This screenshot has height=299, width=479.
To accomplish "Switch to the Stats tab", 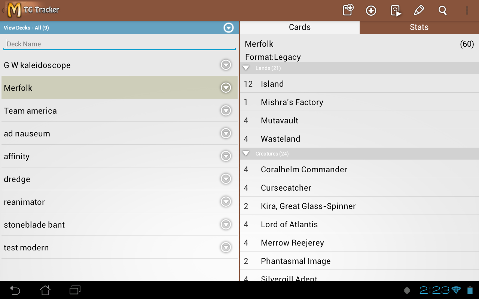I will coord(419,27).
